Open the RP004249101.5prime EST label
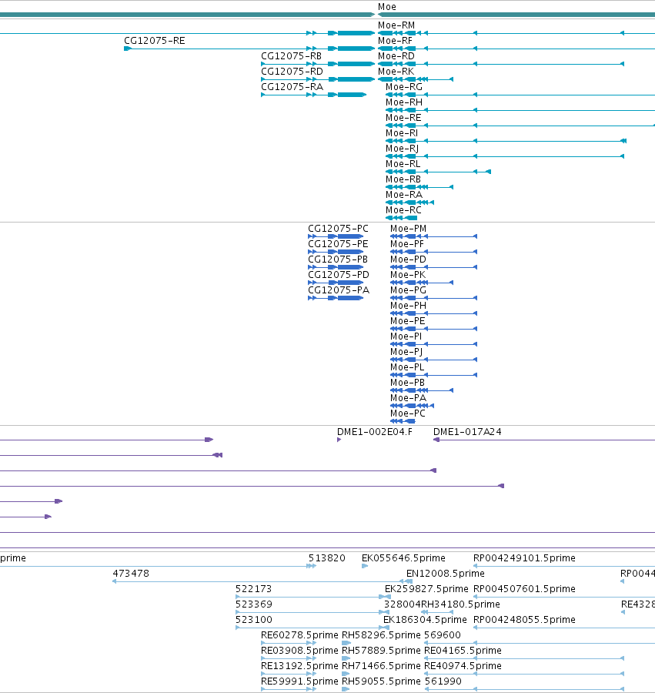The image size is (655, 693). [524, 558]
